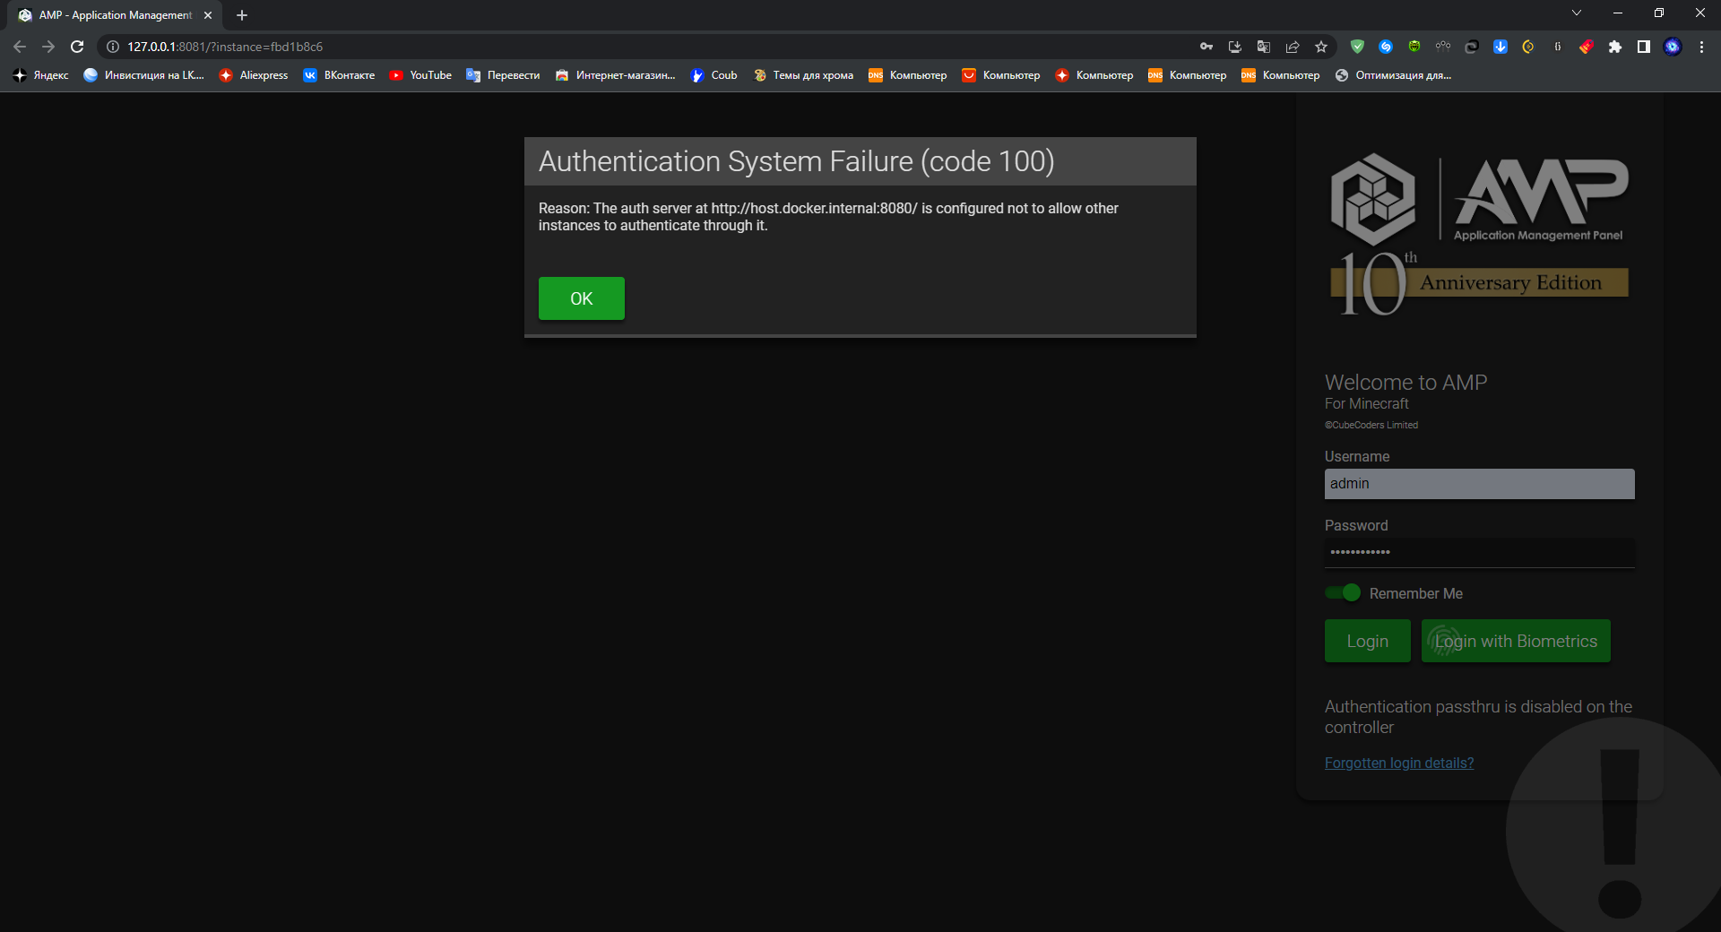Click the Welcome to AMP heading

point(1405,383)
